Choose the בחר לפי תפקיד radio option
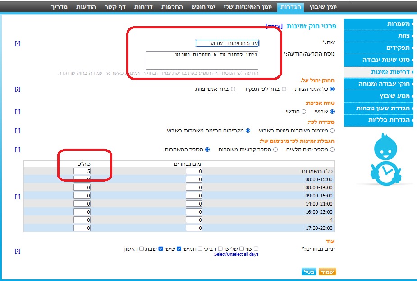The image size is (417, 281). (284, 89)
